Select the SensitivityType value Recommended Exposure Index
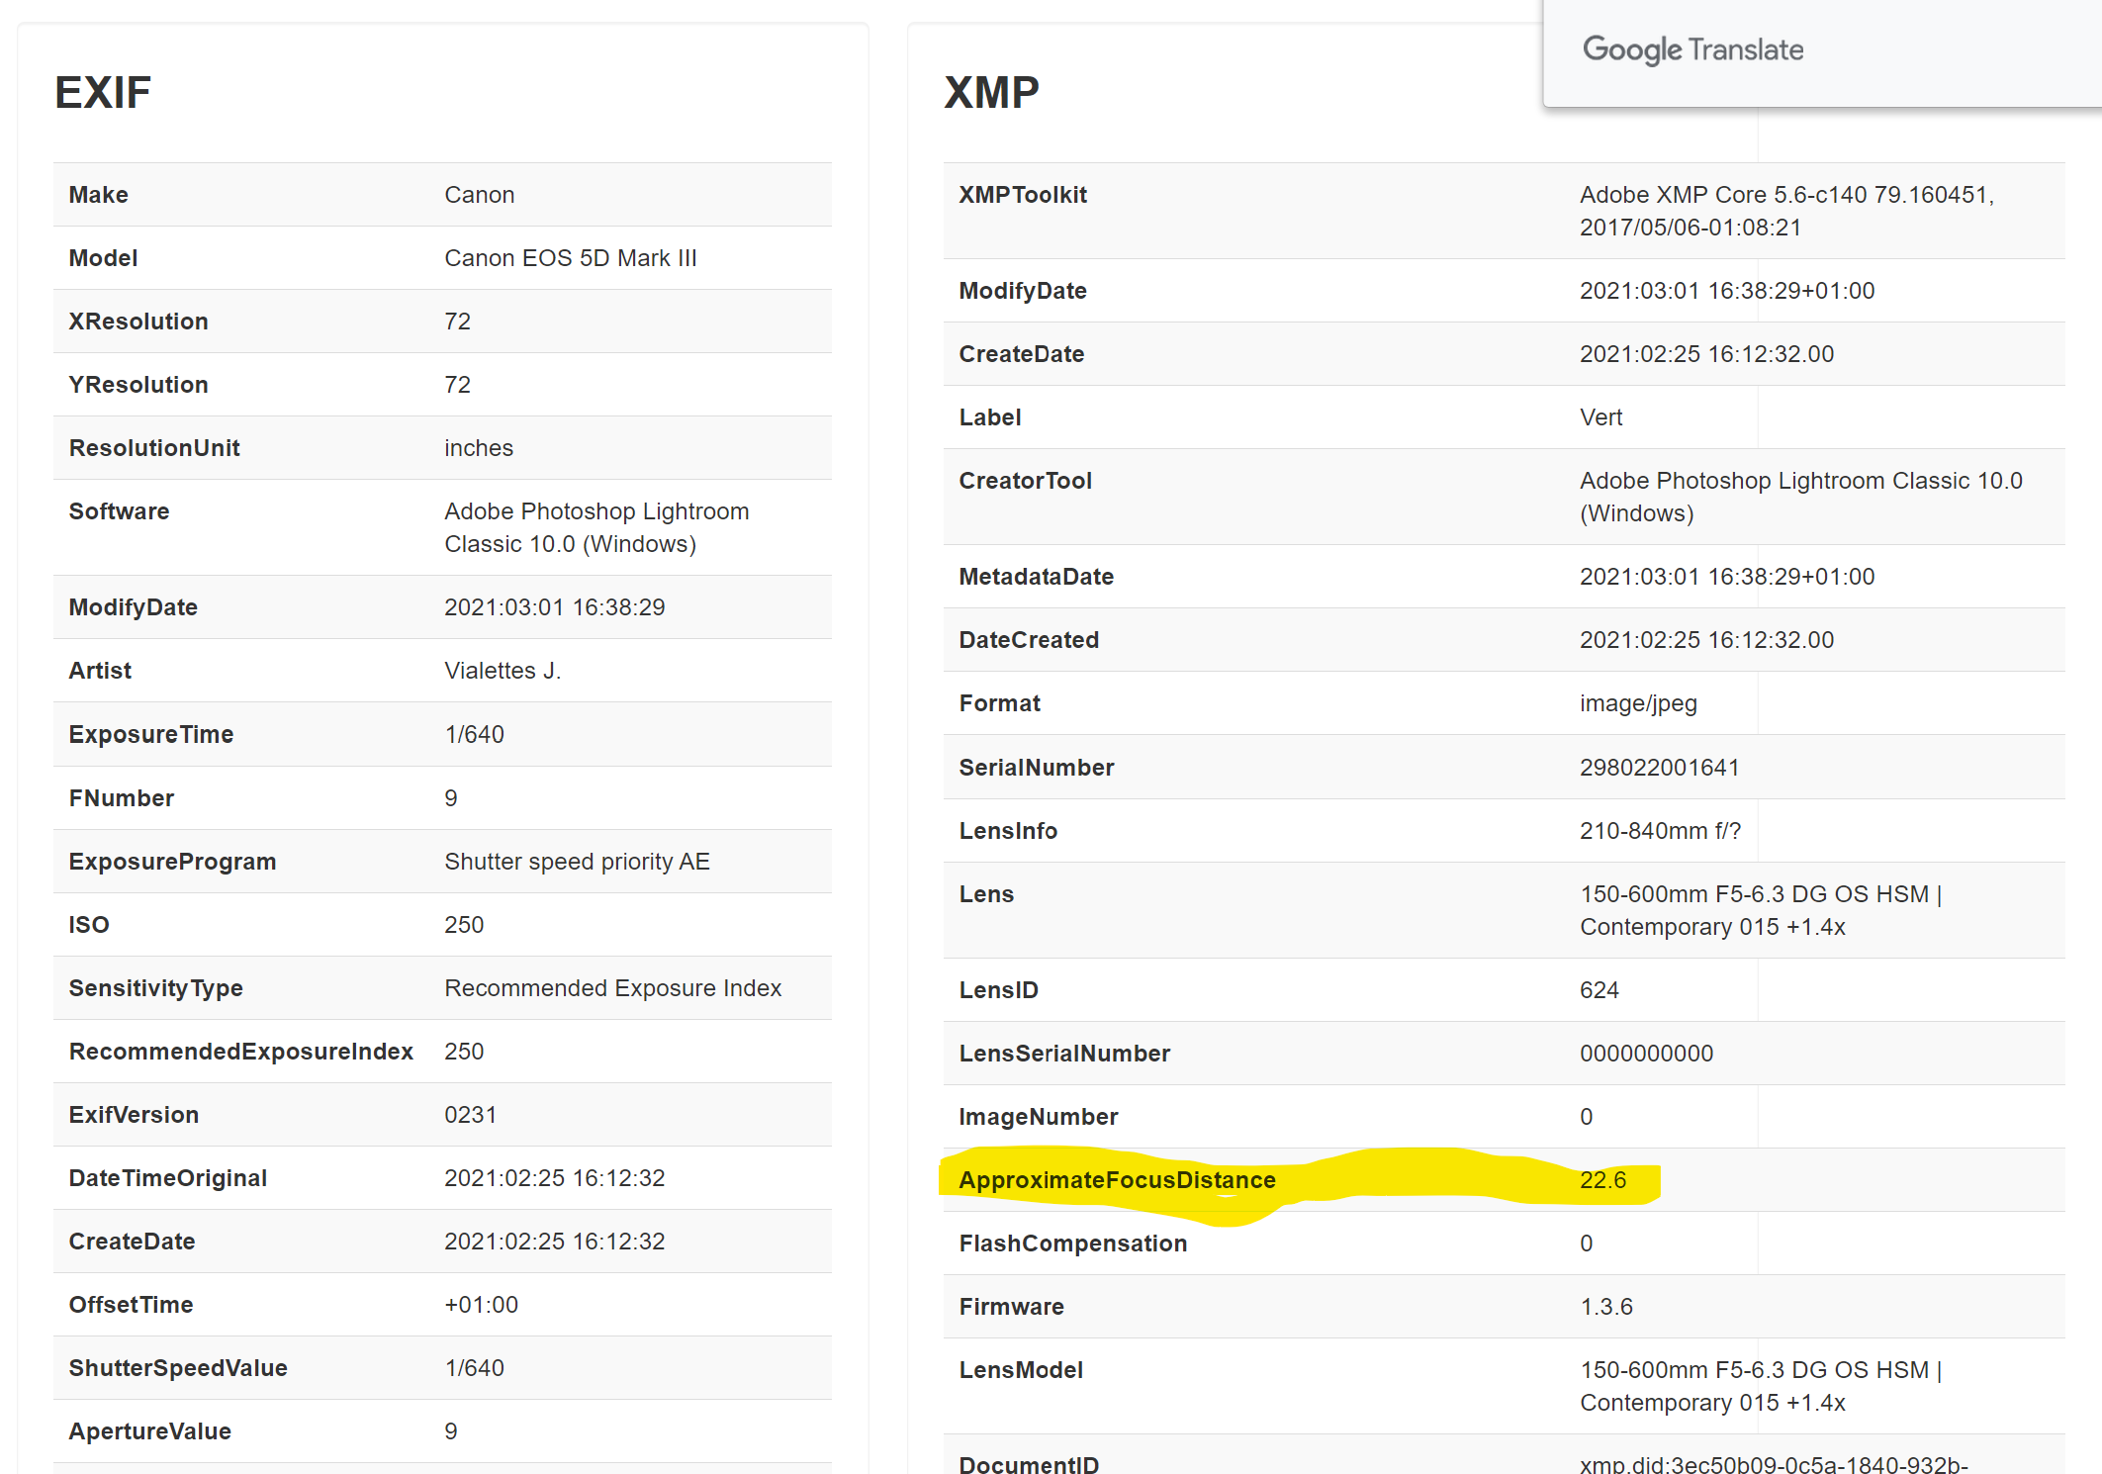The width and height of the screenshot is (2102, 1474). coord(613,988)
